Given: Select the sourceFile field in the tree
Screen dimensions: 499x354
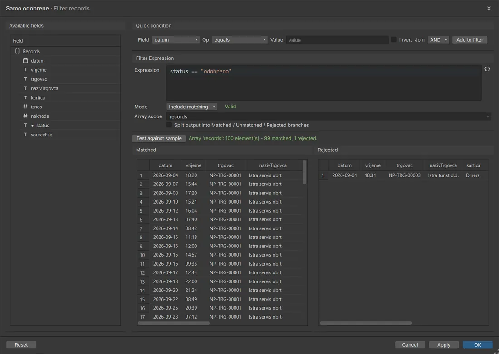Looking at the screenshot, I should point(41,135).
